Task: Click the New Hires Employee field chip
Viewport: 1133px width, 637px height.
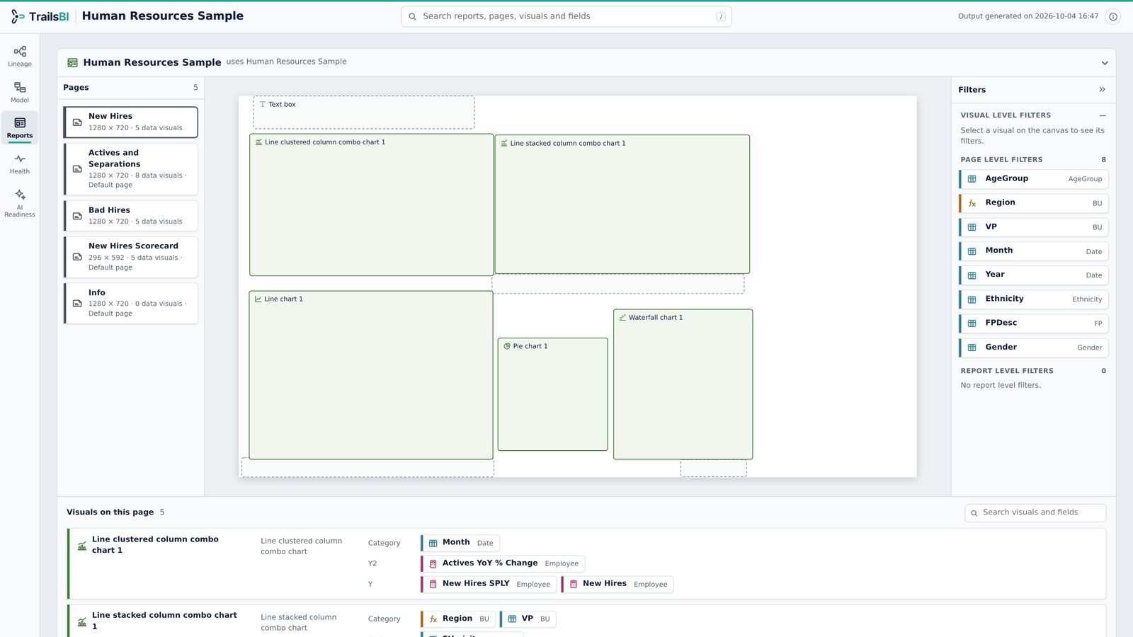Action: tap(617, 584)
